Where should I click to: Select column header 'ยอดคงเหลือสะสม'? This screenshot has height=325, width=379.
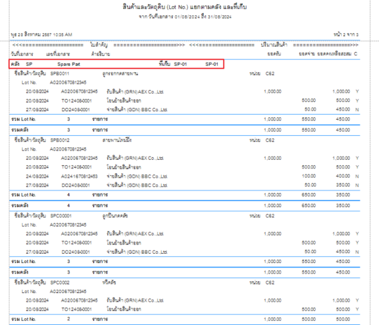[334, 54]
